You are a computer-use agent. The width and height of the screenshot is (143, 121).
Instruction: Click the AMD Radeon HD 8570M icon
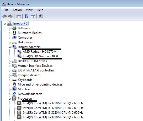point(19,52)
